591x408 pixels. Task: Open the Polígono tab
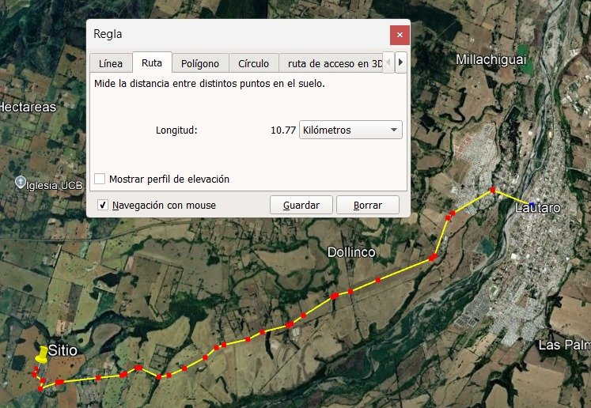point(200,63)
